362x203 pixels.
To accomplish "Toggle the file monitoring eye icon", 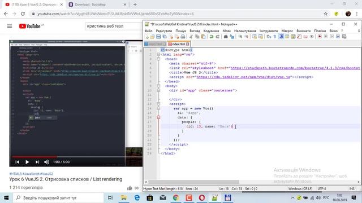I will pyautogui.click(x=312, y=37).
